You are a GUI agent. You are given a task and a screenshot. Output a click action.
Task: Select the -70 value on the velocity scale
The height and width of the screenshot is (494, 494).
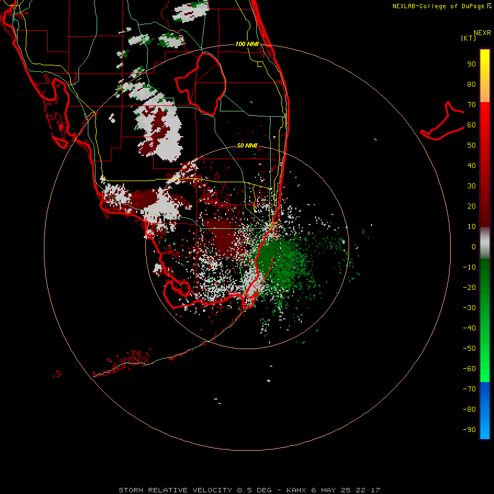tap(469, 389)
